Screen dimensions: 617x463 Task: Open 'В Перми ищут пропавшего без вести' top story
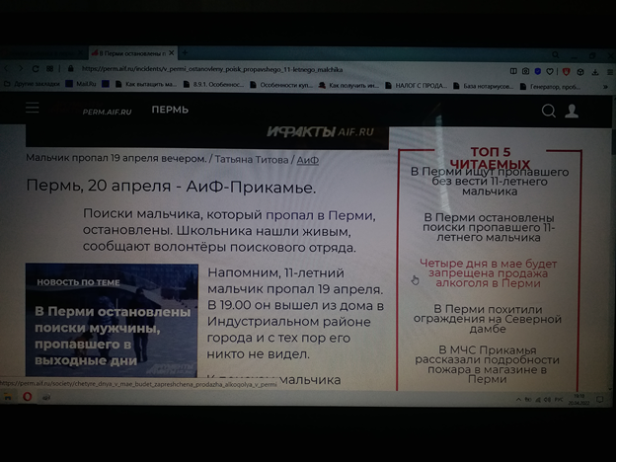[x=490, y=182]
